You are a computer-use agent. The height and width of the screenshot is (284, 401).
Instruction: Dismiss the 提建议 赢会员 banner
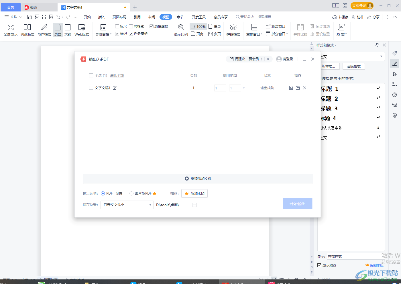[268, 59]
